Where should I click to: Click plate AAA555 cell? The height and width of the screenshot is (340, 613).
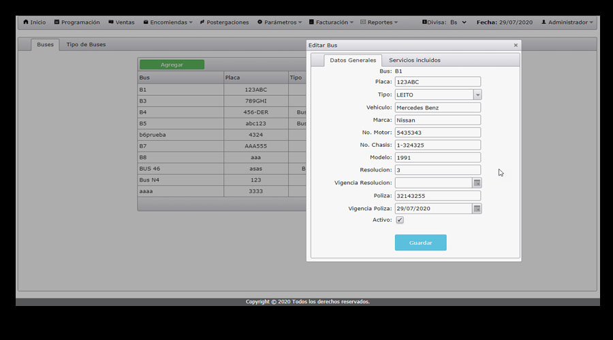(256, 146)
